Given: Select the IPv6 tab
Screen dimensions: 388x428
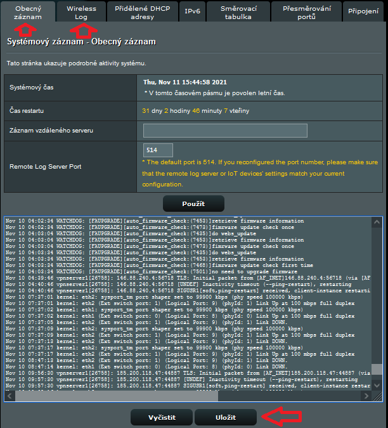Looking at the screenshot, I should tap(193, 12).
